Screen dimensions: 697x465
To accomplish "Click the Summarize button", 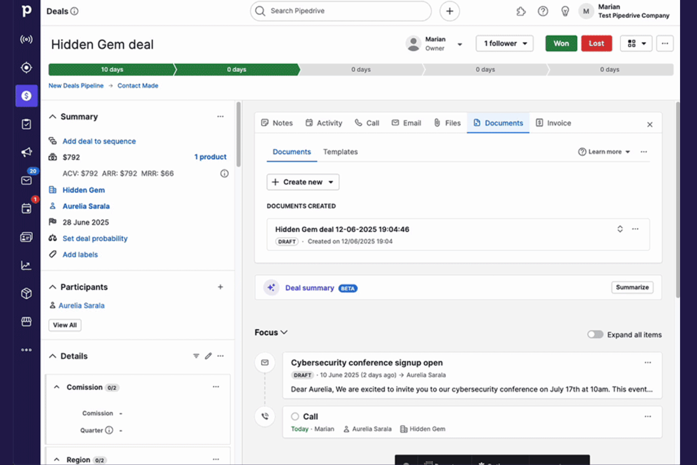I will (x=632, y=287).
